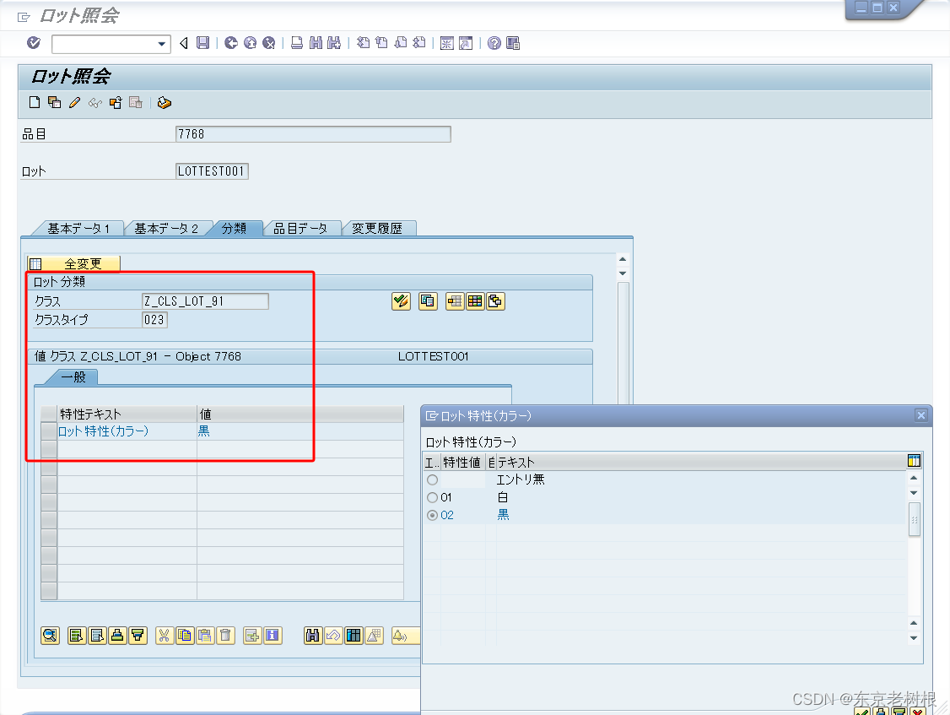The height and width of the screenshot is (715, 950).
Task: Open the Find (binoculars) icon
Action: click(316, 43)
